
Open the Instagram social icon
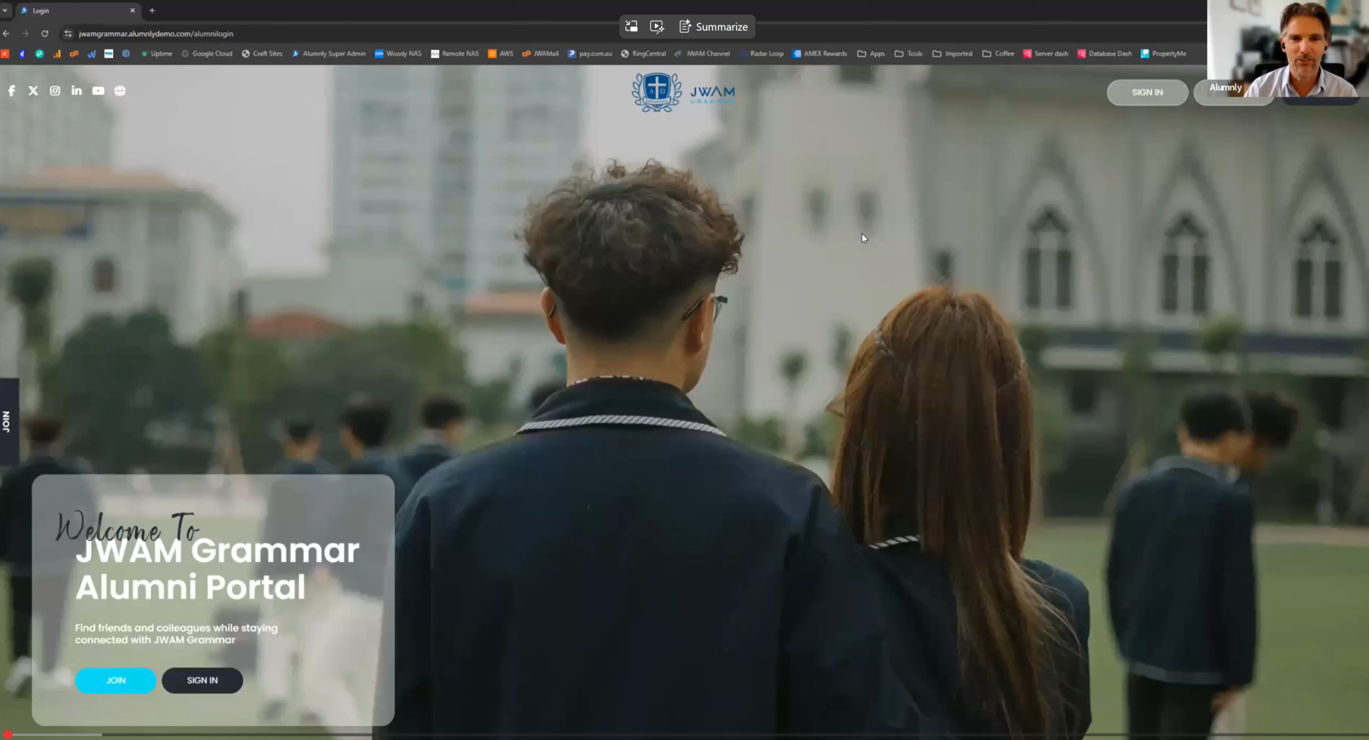(55, 91)
